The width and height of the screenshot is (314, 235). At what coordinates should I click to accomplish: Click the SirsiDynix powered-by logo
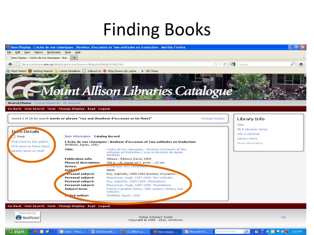[28, 217]
